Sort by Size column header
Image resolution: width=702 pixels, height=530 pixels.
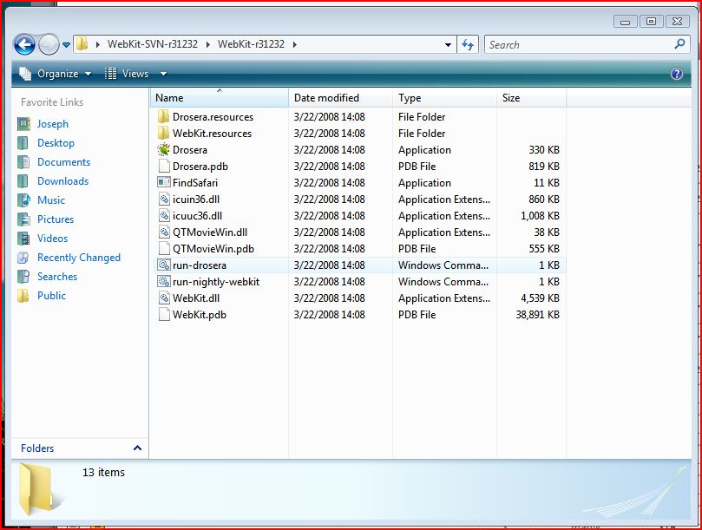531,97
